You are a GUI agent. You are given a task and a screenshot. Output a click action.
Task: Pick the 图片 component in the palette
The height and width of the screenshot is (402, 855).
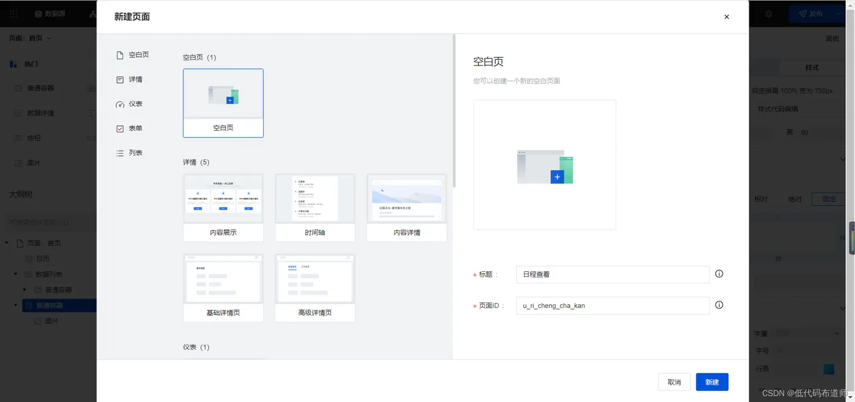point(28,163)
